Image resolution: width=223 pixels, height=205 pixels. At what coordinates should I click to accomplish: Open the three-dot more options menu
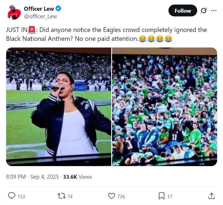pyautogui.click(x=214, y=11)
